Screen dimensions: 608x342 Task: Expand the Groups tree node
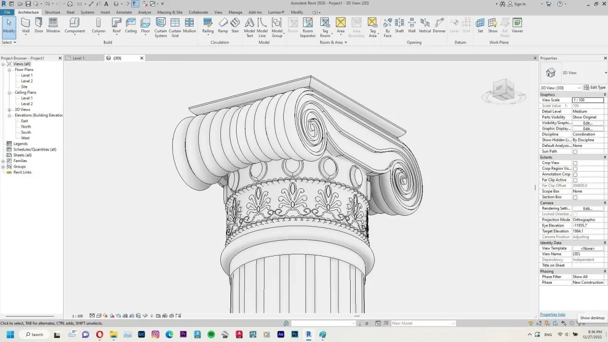point(3,166)
